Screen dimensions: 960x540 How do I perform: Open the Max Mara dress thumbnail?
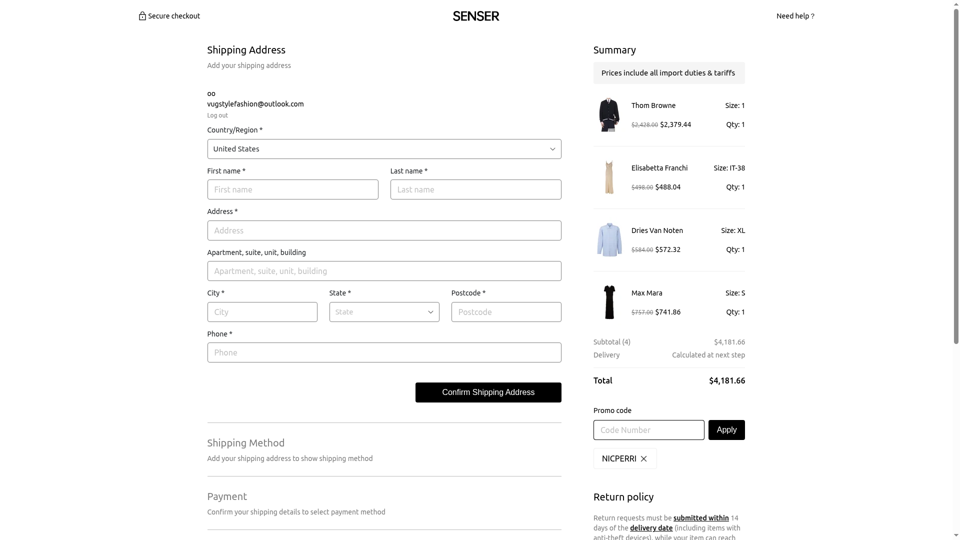point(609,302)
